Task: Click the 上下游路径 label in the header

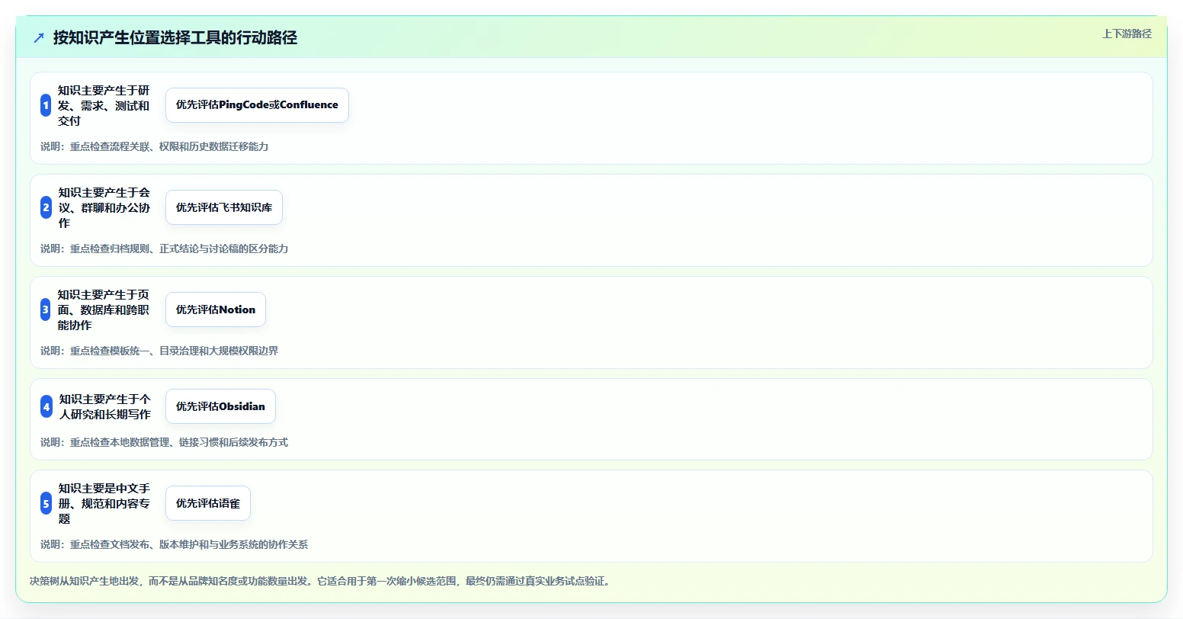Action: [1127, 34]
